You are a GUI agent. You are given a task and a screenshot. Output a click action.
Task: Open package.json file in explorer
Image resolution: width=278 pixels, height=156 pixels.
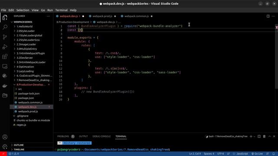click(x=26, y=98)
